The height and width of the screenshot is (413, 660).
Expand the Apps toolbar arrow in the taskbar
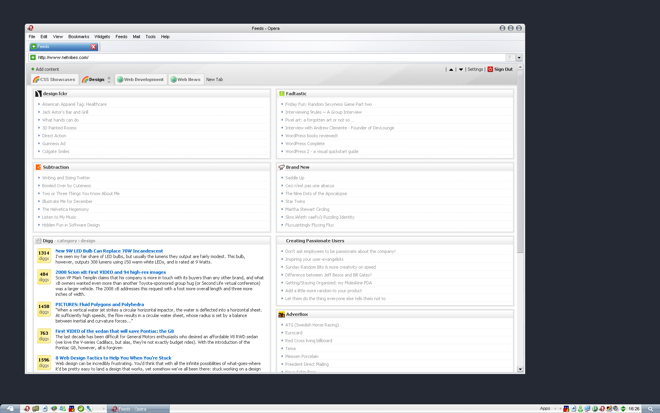click(x=555, y=409)
